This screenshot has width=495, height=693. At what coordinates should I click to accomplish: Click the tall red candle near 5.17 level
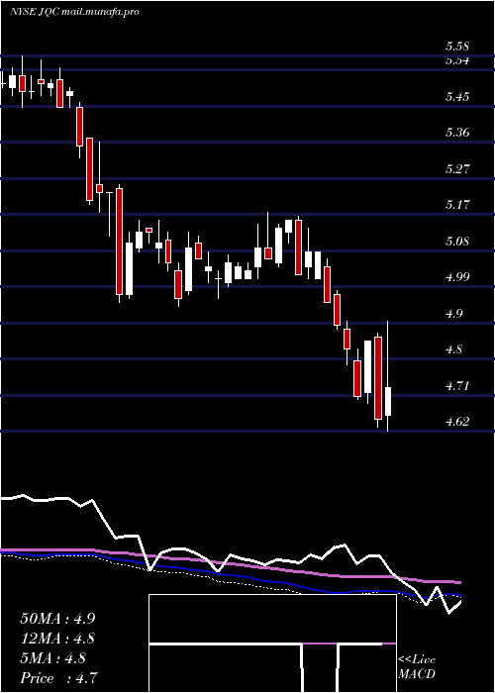click(x=119, y=242)
